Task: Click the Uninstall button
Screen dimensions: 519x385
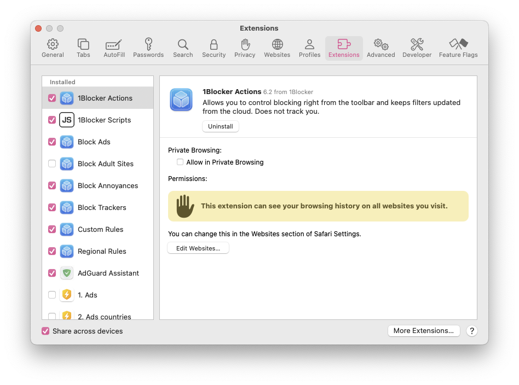Action: coord(220,126)
